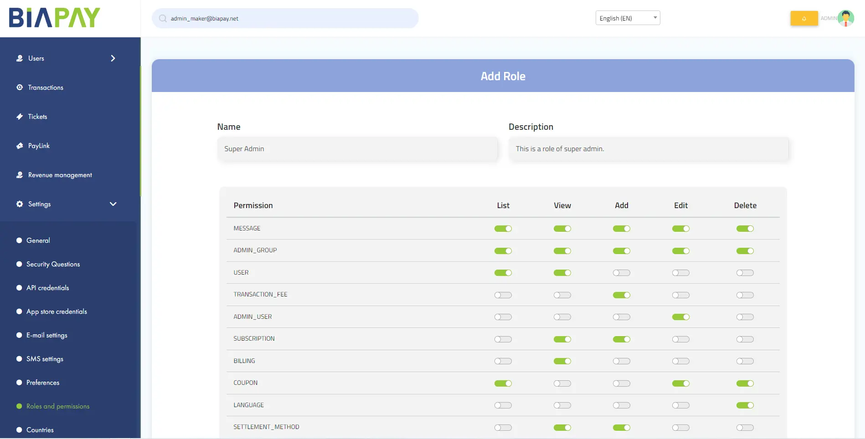Click the BIAPAY logo
The height and width of the screenshot is (439, 865).
coord(55,18)
